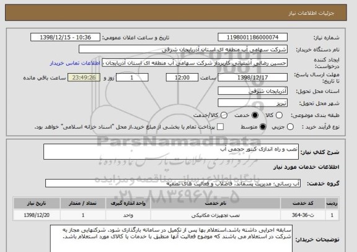357x252 pixels.
Task: Click the کد خدمت column header
Action: [303, 203]
